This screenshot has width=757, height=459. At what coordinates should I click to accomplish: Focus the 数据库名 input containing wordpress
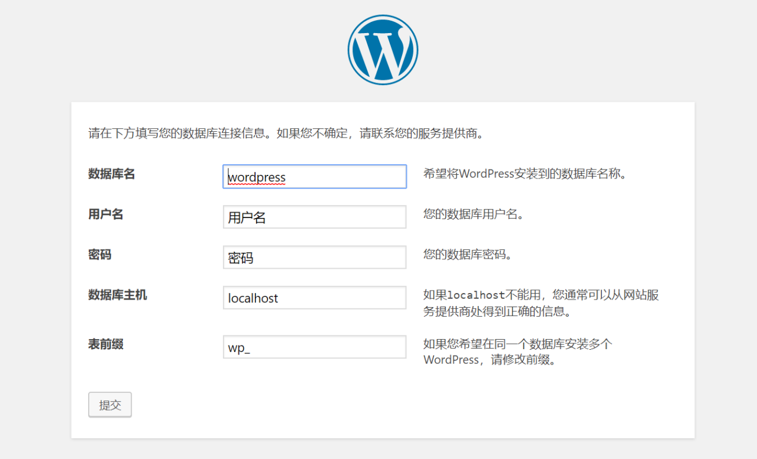[315, 177]
